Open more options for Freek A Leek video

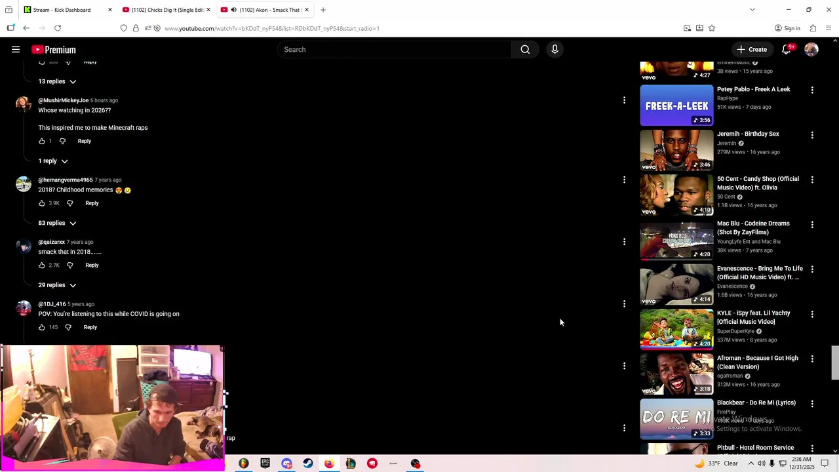tap(812, 90)
